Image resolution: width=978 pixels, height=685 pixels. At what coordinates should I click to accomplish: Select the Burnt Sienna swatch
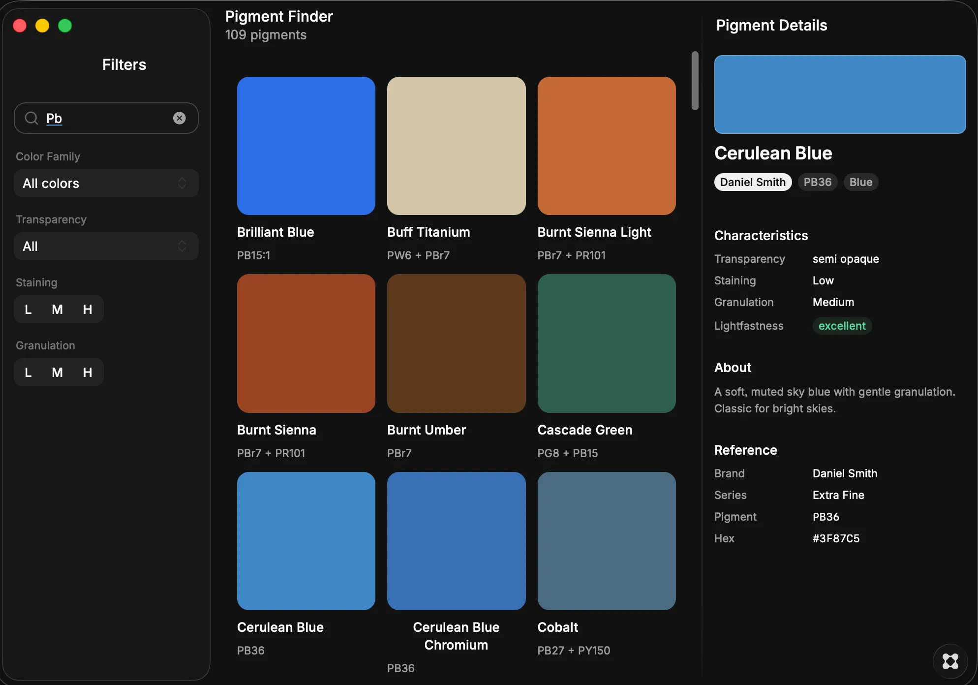[306, 343]
